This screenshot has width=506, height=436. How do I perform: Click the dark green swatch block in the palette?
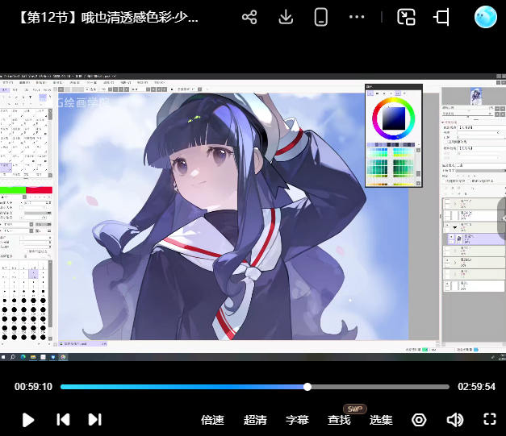403,168
